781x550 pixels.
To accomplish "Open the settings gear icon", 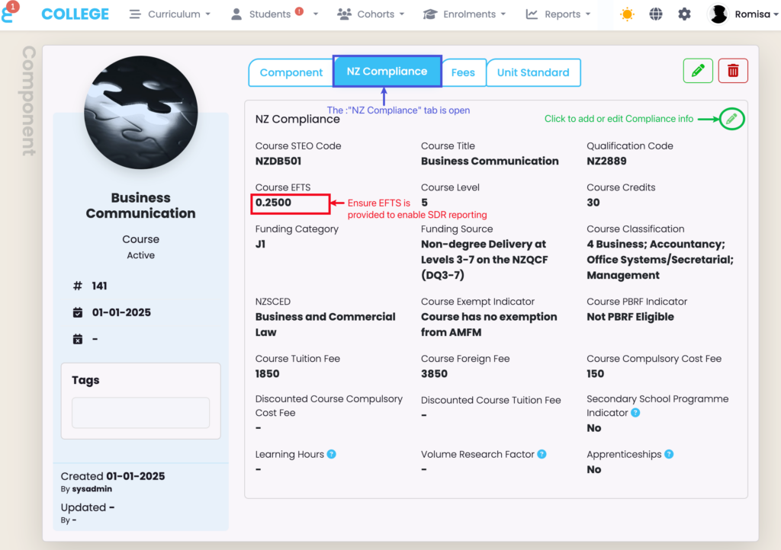I will tap(684, 14).
